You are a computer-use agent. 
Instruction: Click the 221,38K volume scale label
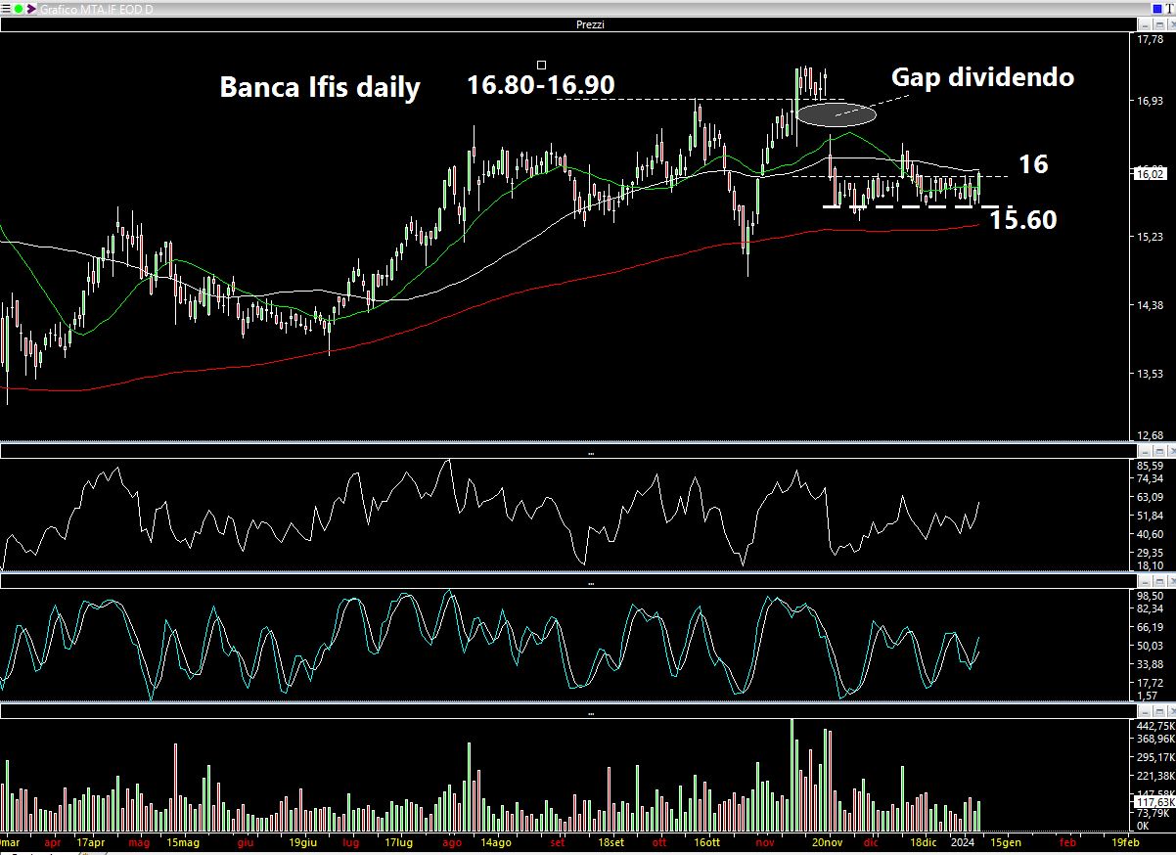(1155, 776)
